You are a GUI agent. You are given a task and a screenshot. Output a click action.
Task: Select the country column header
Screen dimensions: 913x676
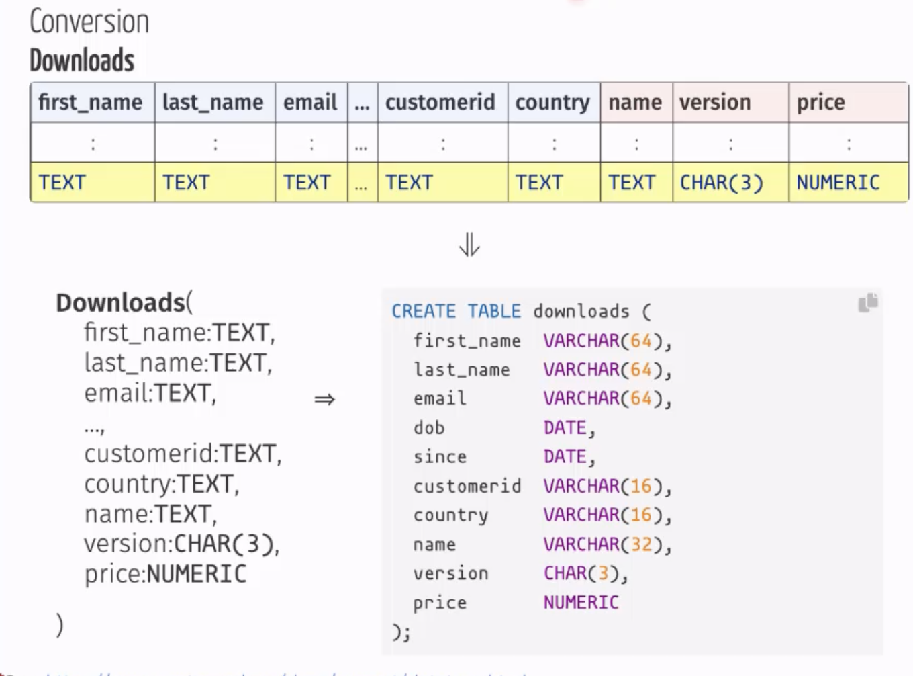click(x=552, y=102)
